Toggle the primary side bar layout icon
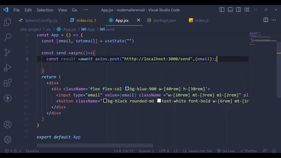Viewport: 281px width, 158px height. [222, 10]
